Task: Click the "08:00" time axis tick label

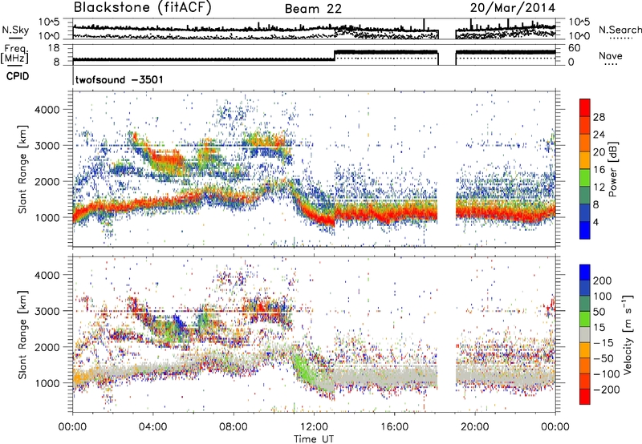Action: (x=234, y=427)
